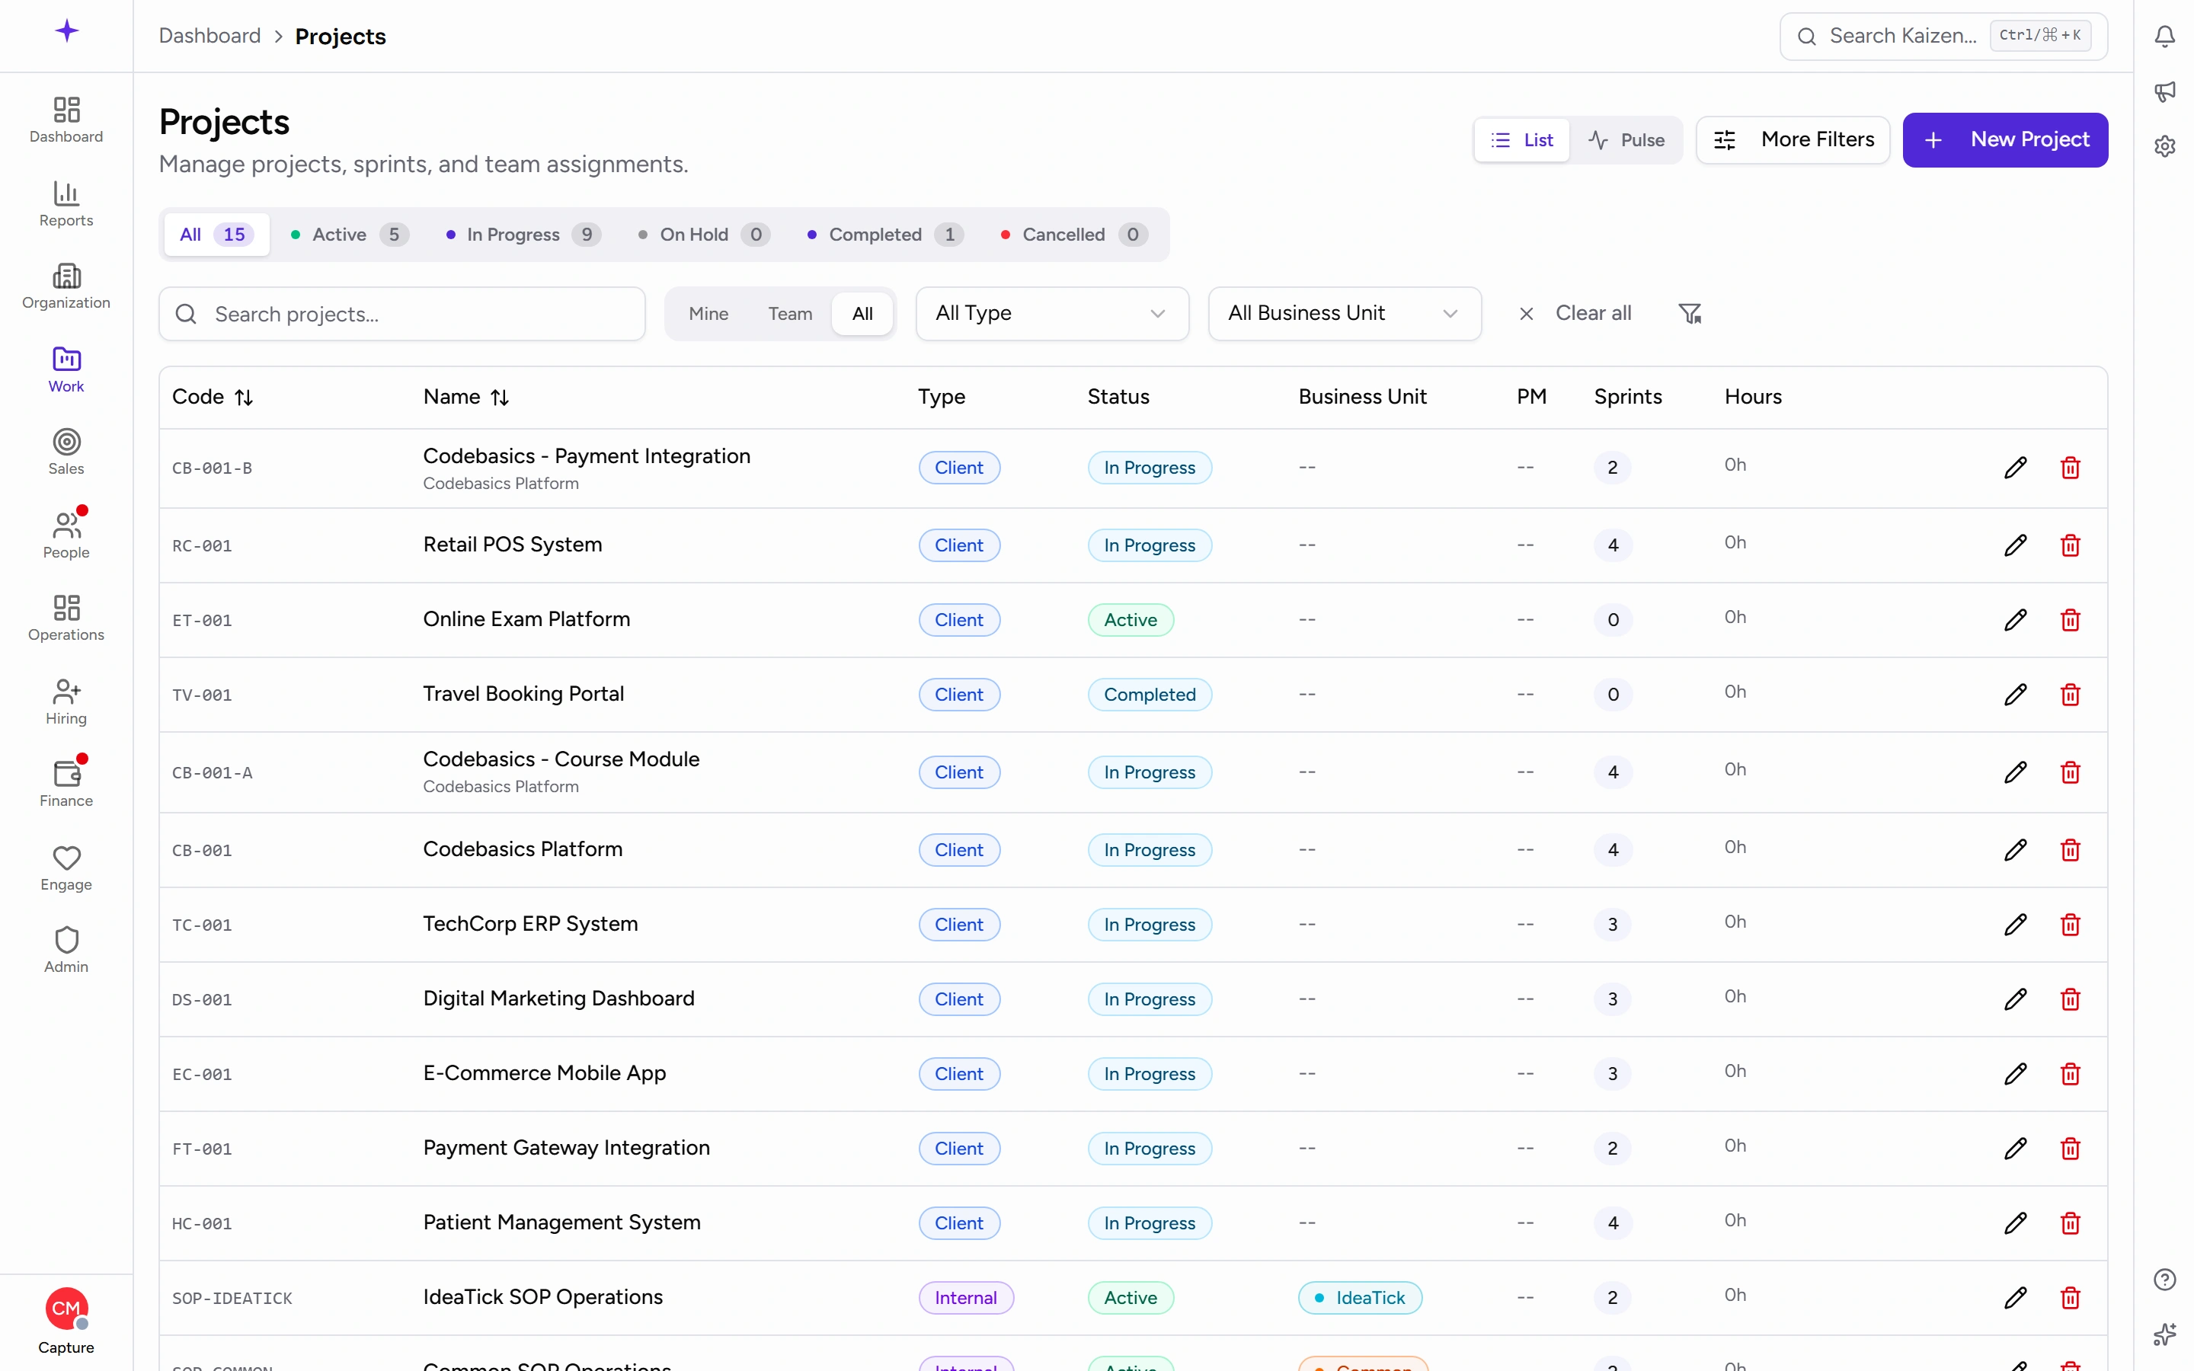This screenshot has height=1371, width=2194.
Task: Click the New Project button
Action: tap(2004, 139)
